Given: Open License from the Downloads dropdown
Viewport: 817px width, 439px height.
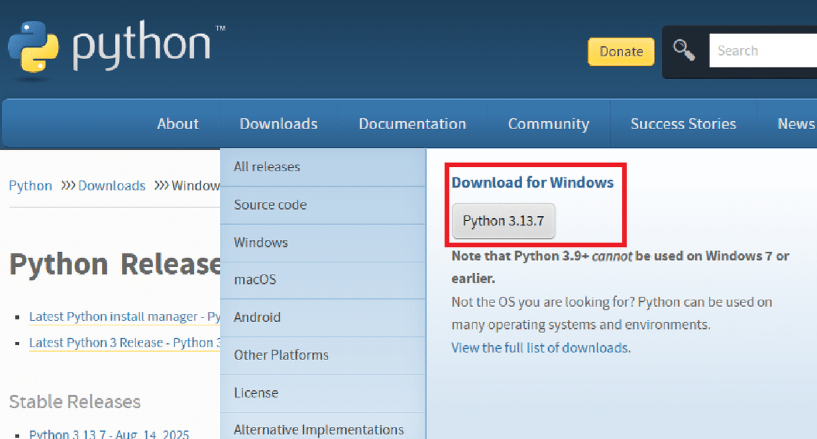Looking at the screenshot, I should coord(256,393).
